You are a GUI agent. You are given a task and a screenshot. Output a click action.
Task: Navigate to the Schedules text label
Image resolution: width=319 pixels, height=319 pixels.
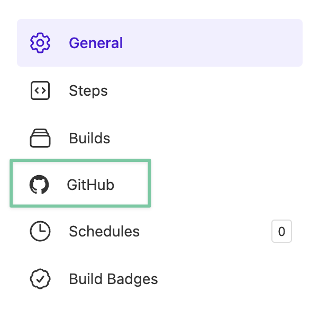point(104,231)
